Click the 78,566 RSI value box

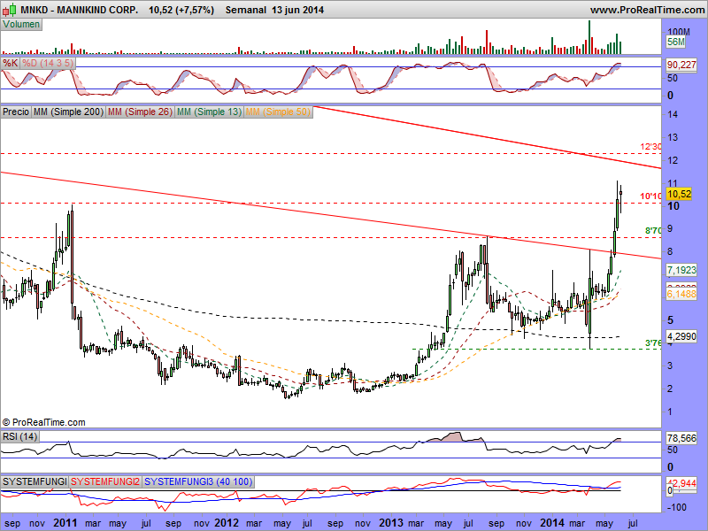click(x=681, y=438)
